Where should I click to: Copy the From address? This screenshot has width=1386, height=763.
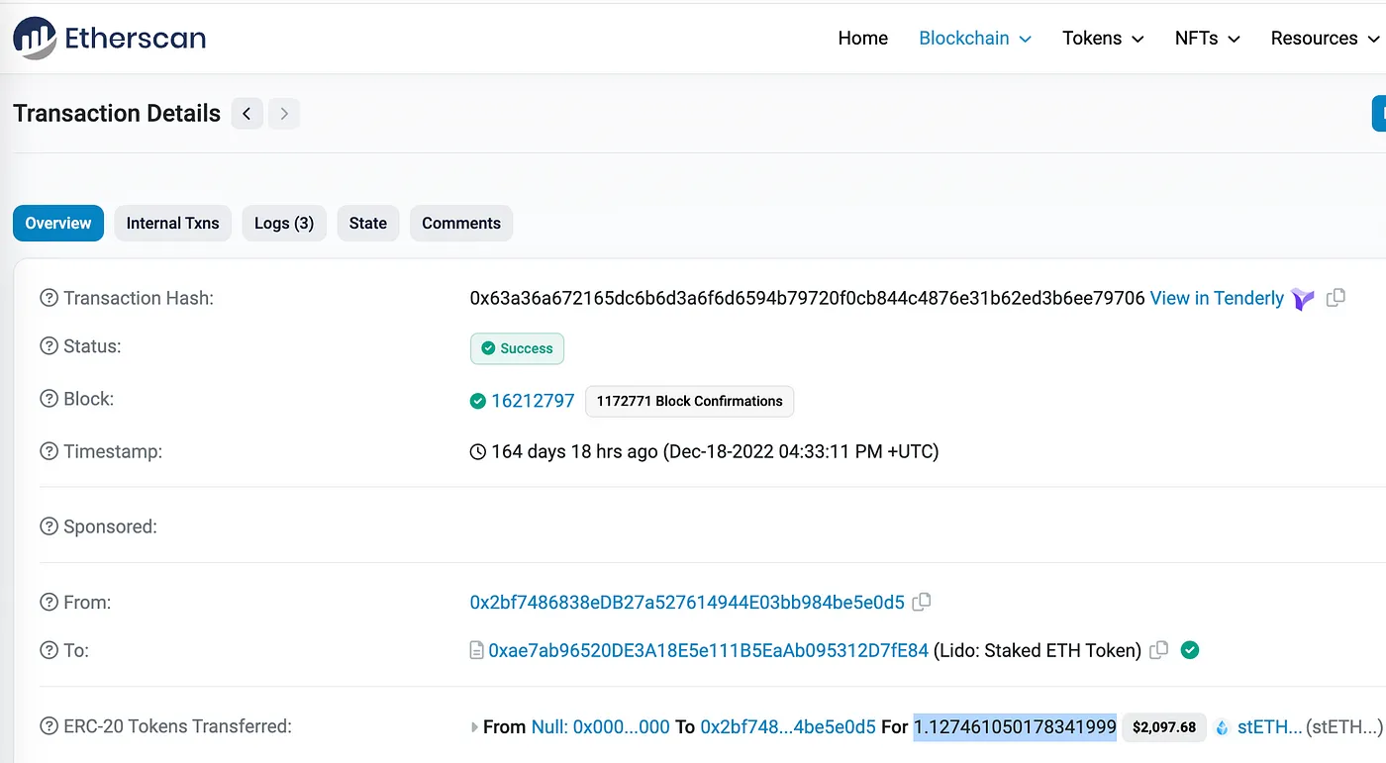[x=922, y=601]
